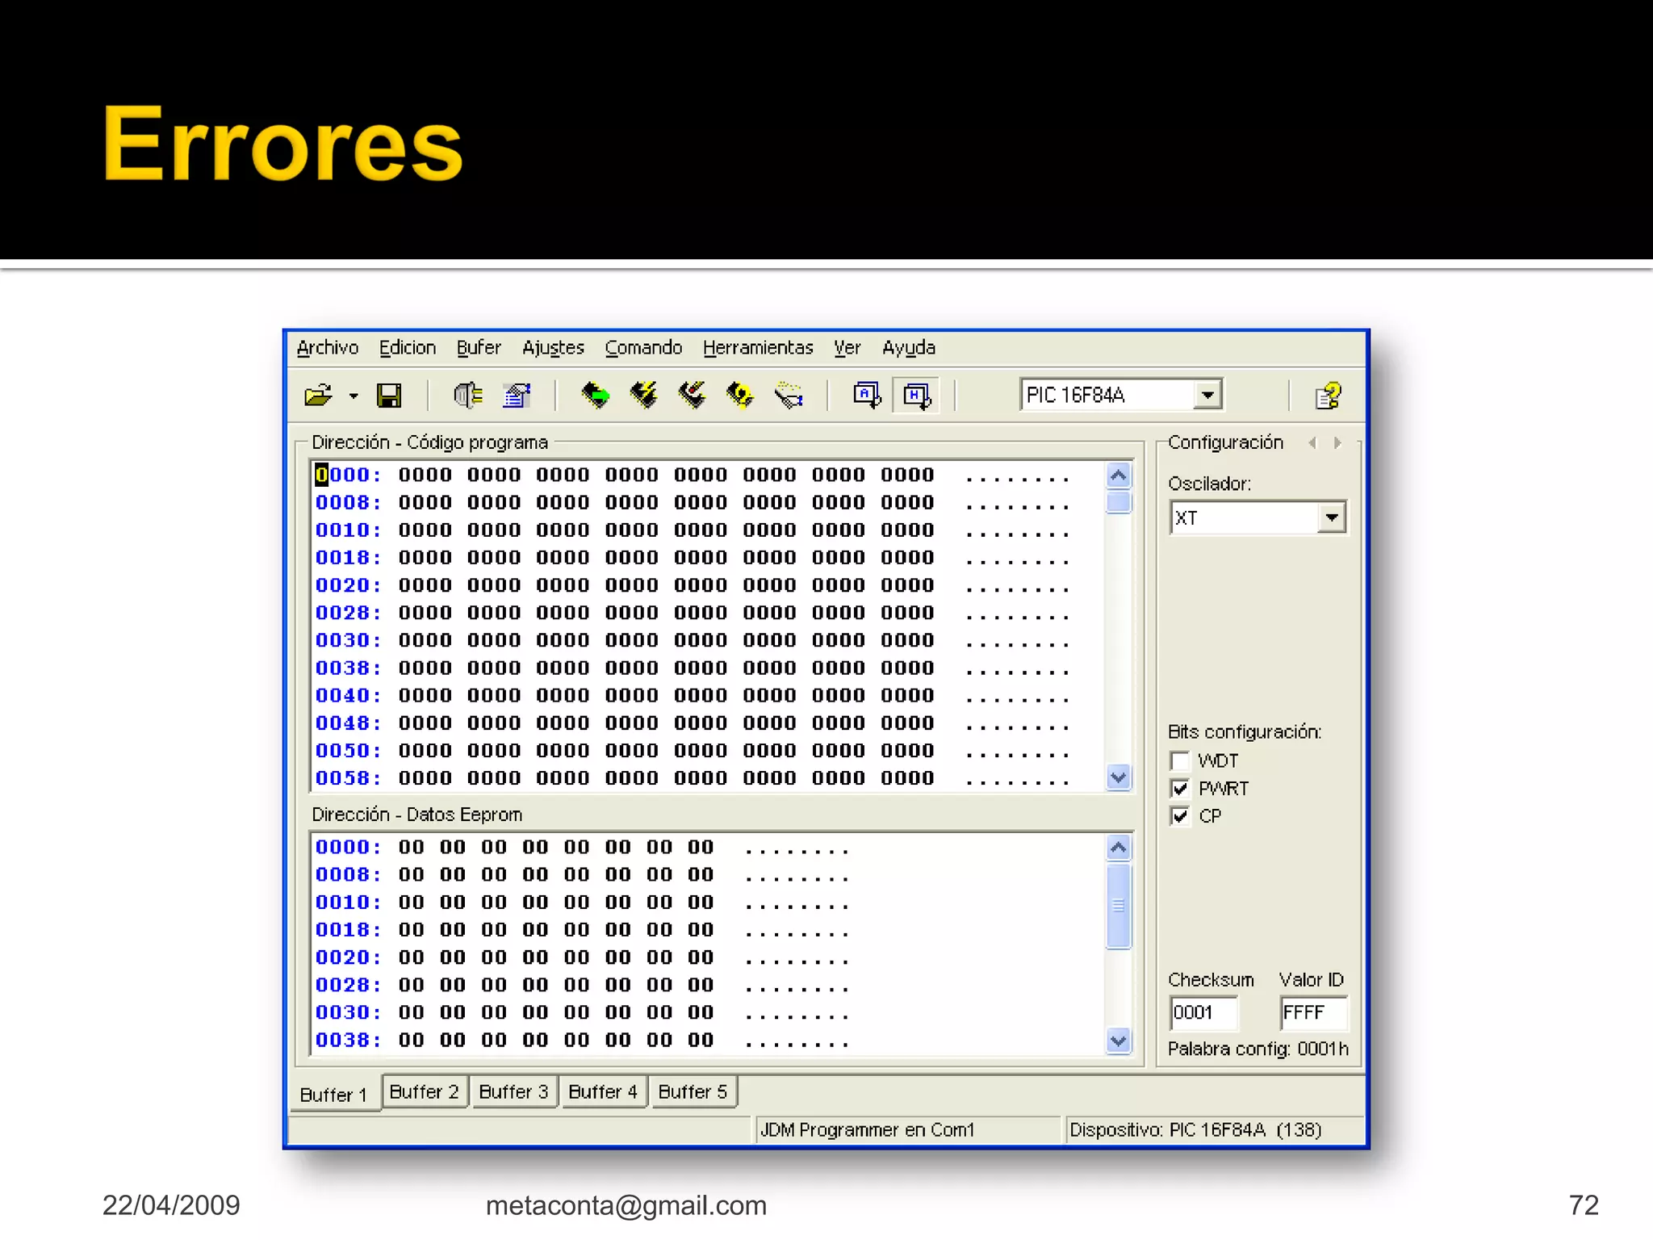Uncheck the CP code protect bit
1653x1240 pixels.
pyautogui.click(x=1179, y=816)
